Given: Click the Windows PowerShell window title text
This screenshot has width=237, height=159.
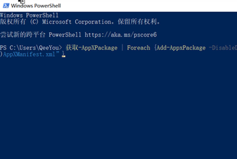Looking at the screenshot, I should (x=36, y=6).
